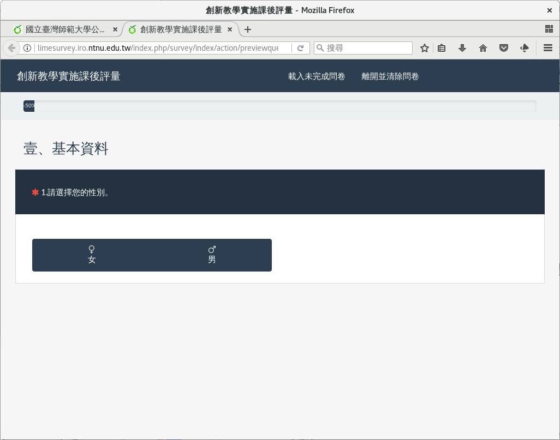Click the add-on icon next to Pocket
Viewport: 560px width, 440px height.
[x=525, y=48]
